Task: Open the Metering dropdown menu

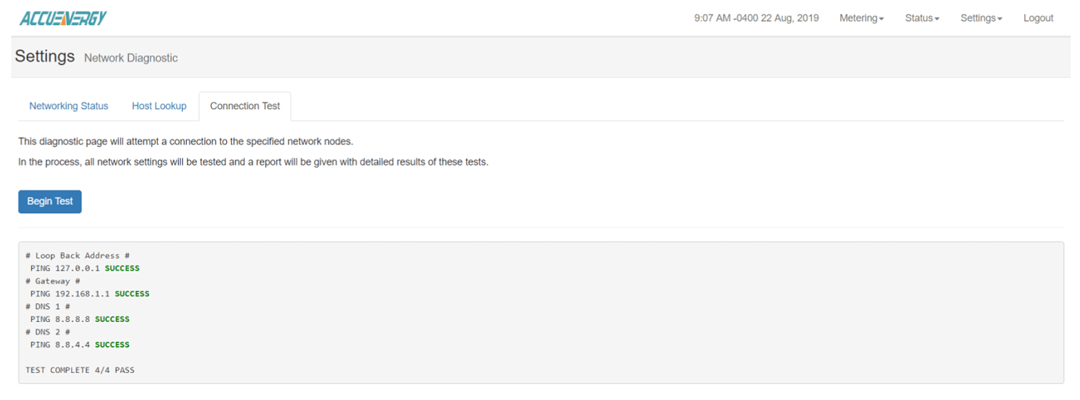Action: pyautogui.click(x=861, y=18)
